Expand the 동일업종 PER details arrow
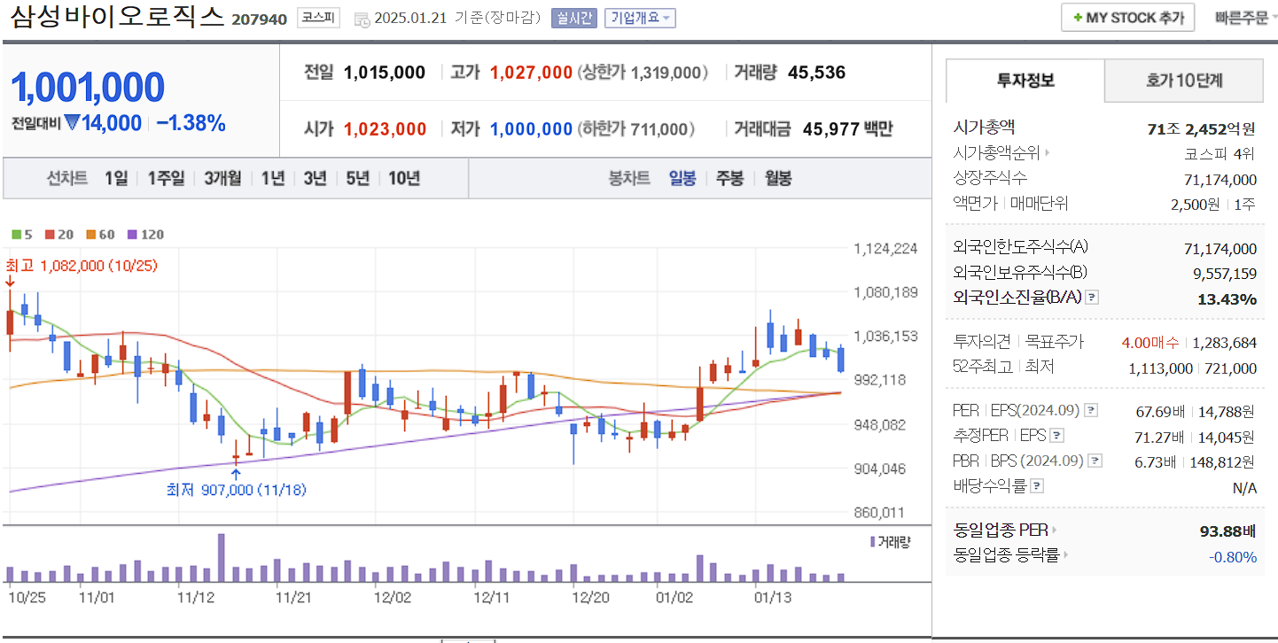This screenshot has width=1278, height=643. pos(1053,531)
